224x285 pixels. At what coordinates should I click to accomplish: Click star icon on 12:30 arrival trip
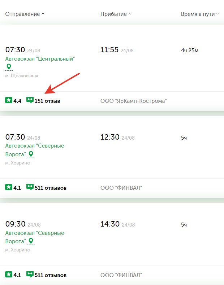[x=9, y=187]
